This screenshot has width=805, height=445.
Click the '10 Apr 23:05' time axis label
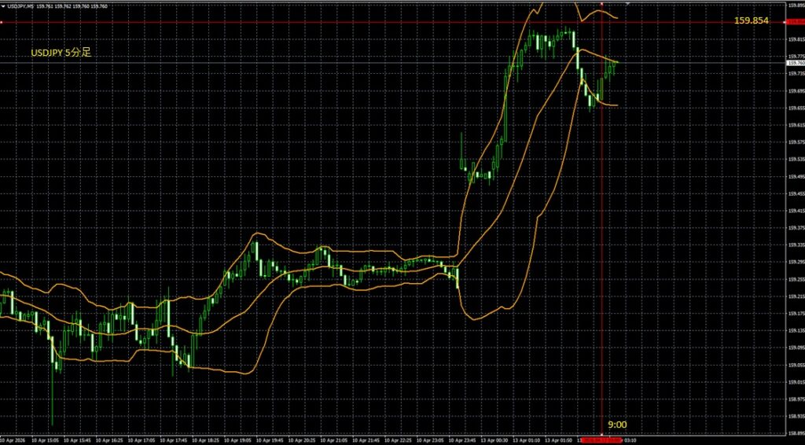428,439
